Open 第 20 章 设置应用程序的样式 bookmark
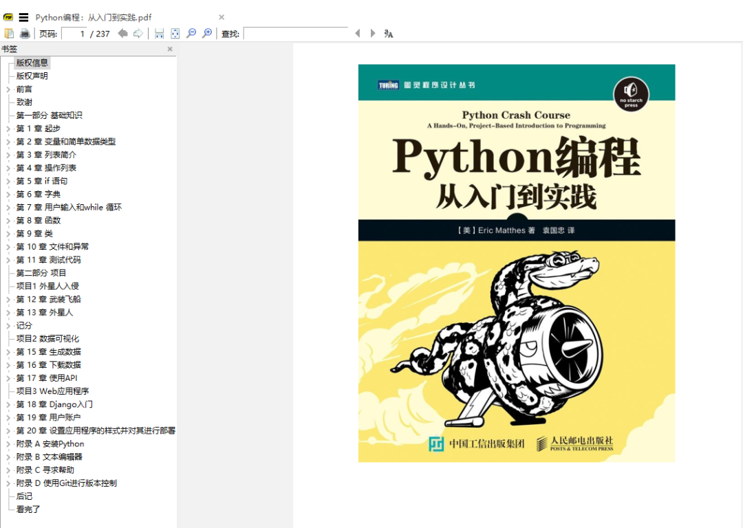Image resolution: width=743 pixels, height=528 pixels. coord(96,430)
